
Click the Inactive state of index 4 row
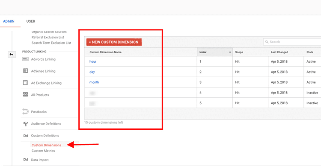click(312, 93)
